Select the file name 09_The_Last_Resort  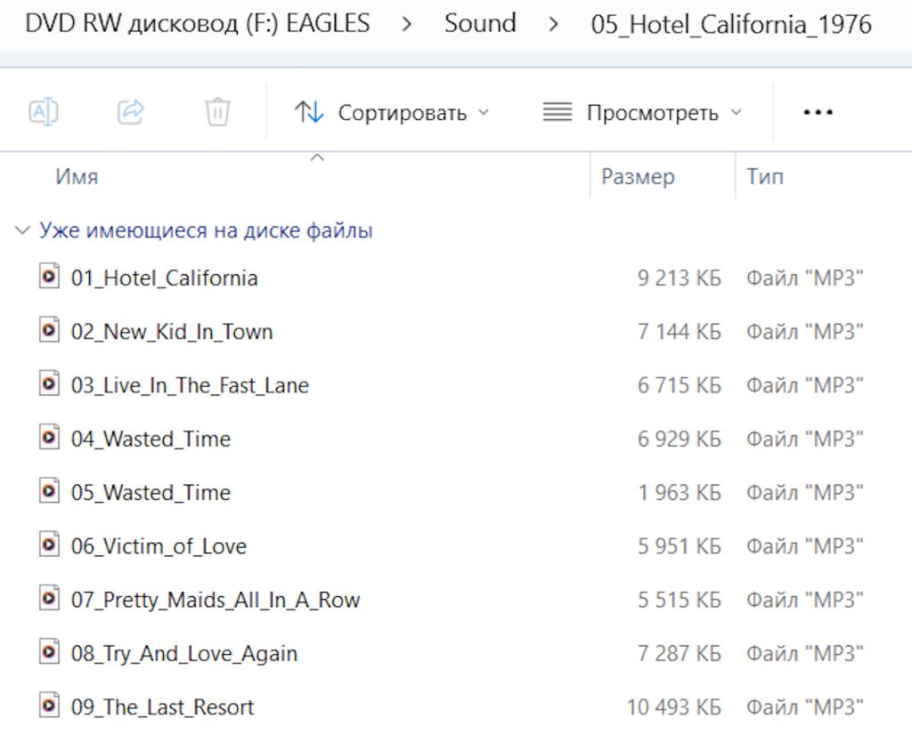click(162, 707)
